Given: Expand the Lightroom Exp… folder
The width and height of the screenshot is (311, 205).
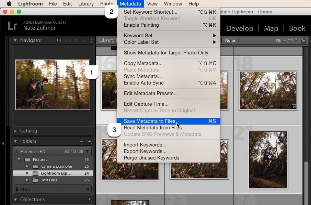Looking at the screenshot, I should (27, 173).
